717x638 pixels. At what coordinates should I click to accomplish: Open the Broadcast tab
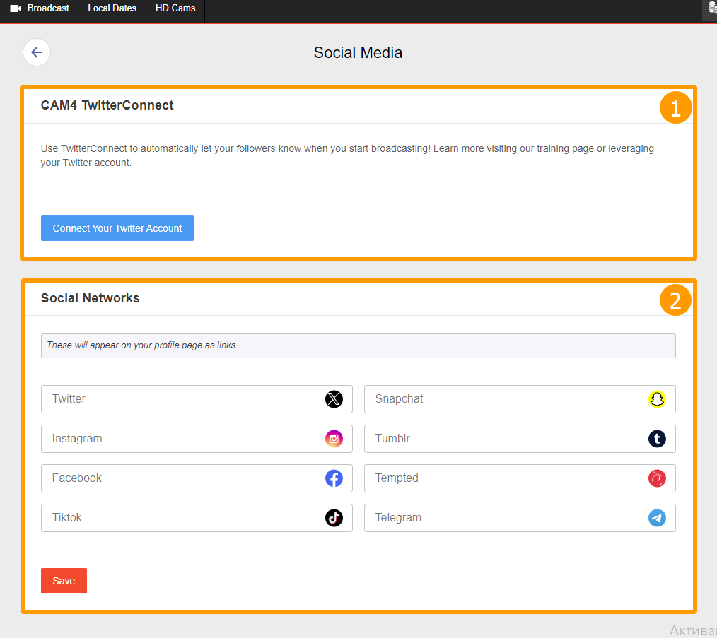click(40, 8)
